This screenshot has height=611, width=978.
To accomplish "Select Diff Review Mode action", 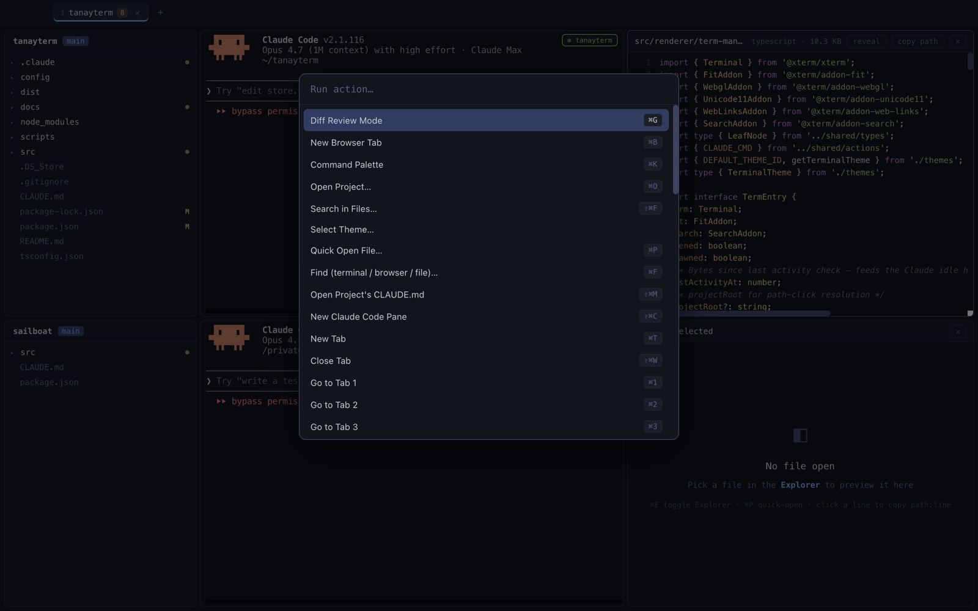I will point(486,120).
